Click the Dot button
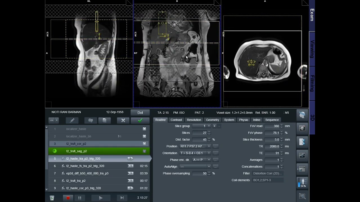Screen dimensions: 360x202 click(140, 113)
